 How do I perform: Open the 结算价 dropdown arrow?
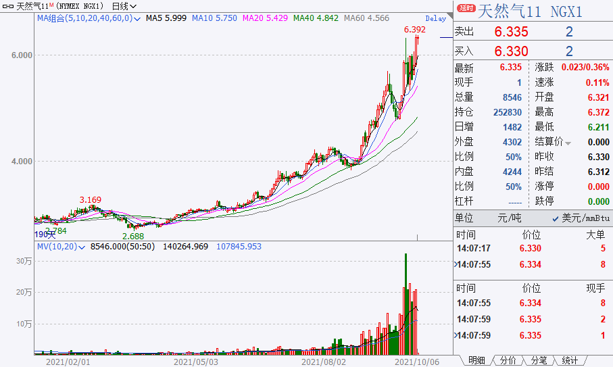(568, 143)
